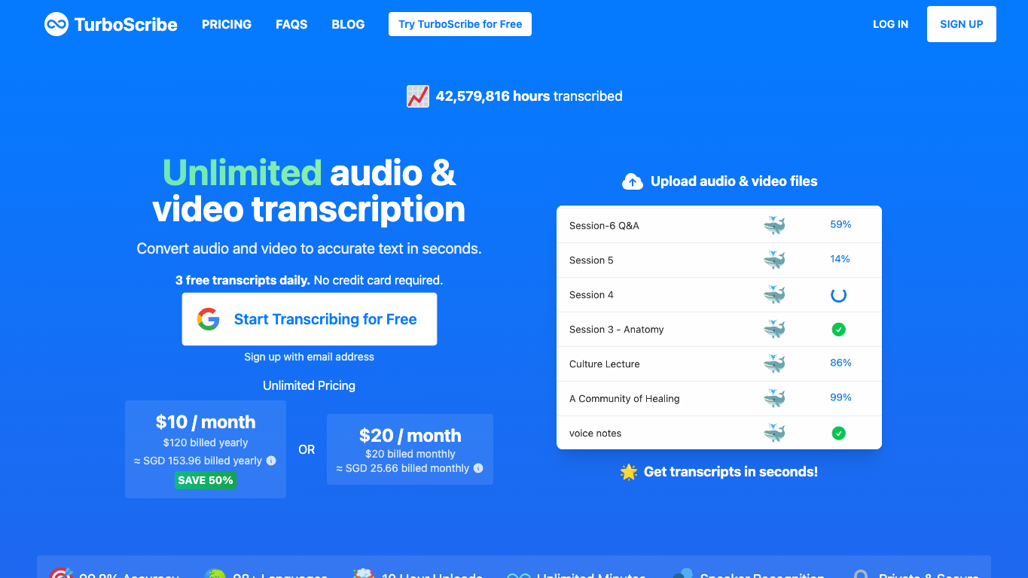Click the whale icon in Session 5 row
1028x578 pixels.
[x=774, y=260]
